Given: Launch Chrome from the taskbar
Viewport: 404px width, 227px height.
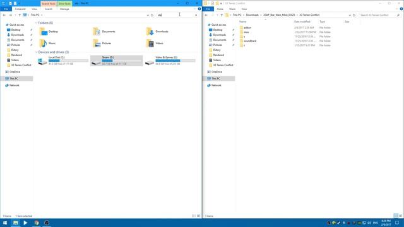Looking at the screenshot, I should point(37,223).
